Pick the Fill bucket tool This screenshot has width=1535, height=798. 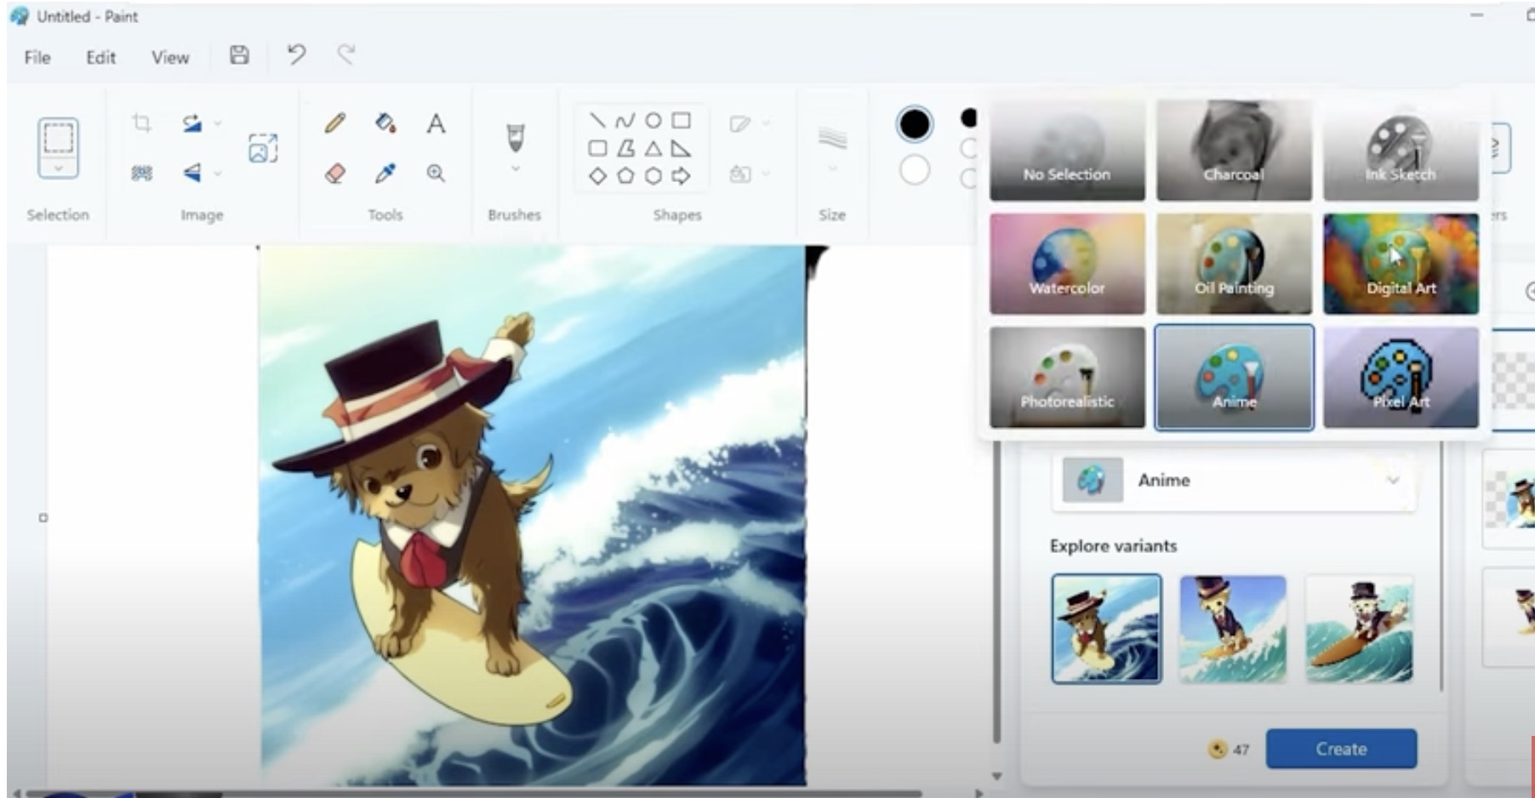tap(385, 124)
